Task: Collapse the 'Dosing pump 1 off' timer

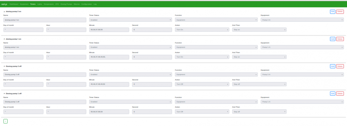Action: [x=4, y=94]
